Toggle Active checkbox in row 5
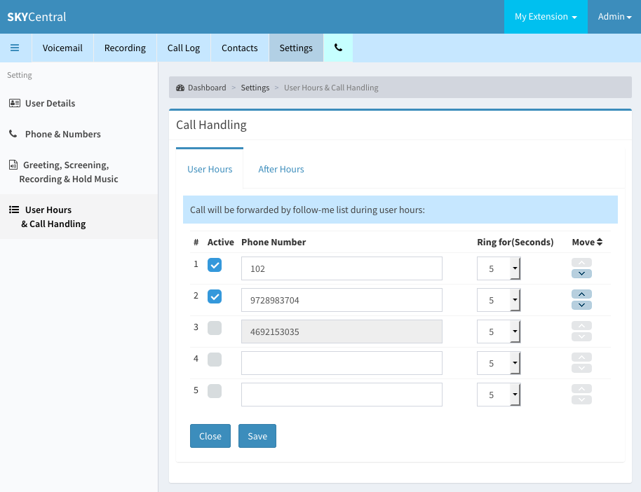 coord(215,390)
